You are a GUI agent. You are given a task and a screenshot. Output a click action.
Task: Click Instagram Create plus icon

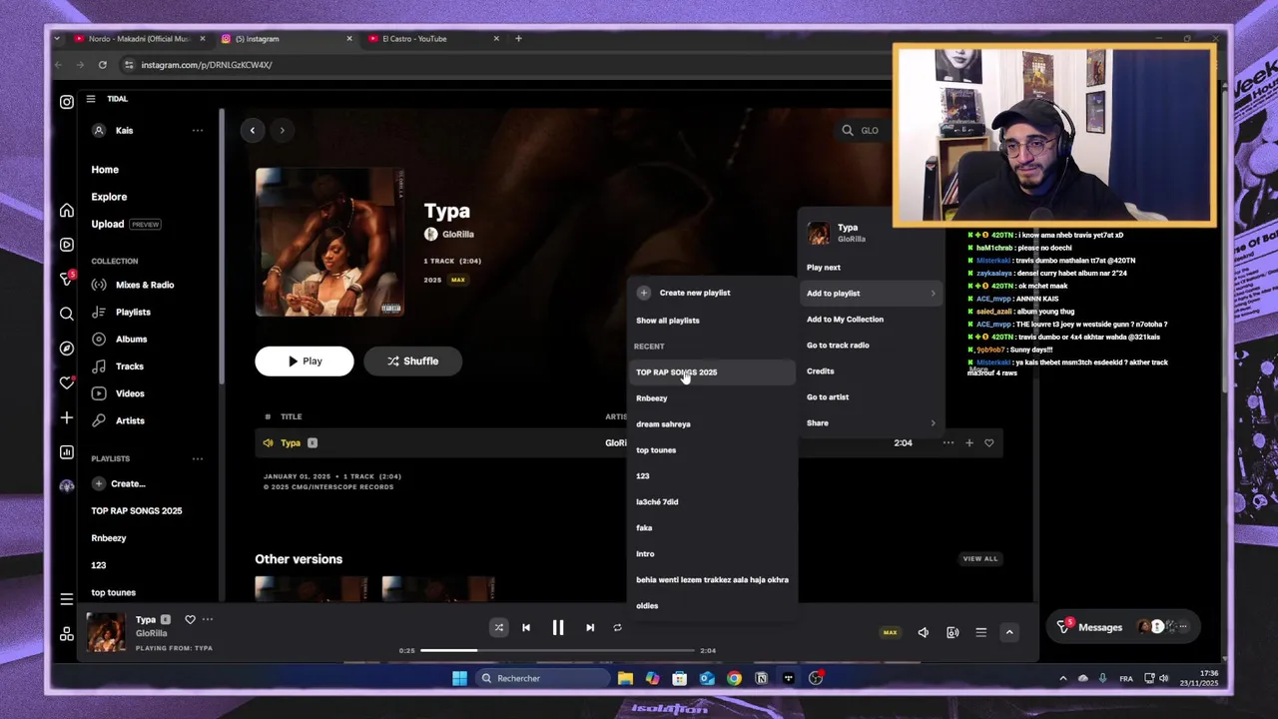tap(67, 417)
